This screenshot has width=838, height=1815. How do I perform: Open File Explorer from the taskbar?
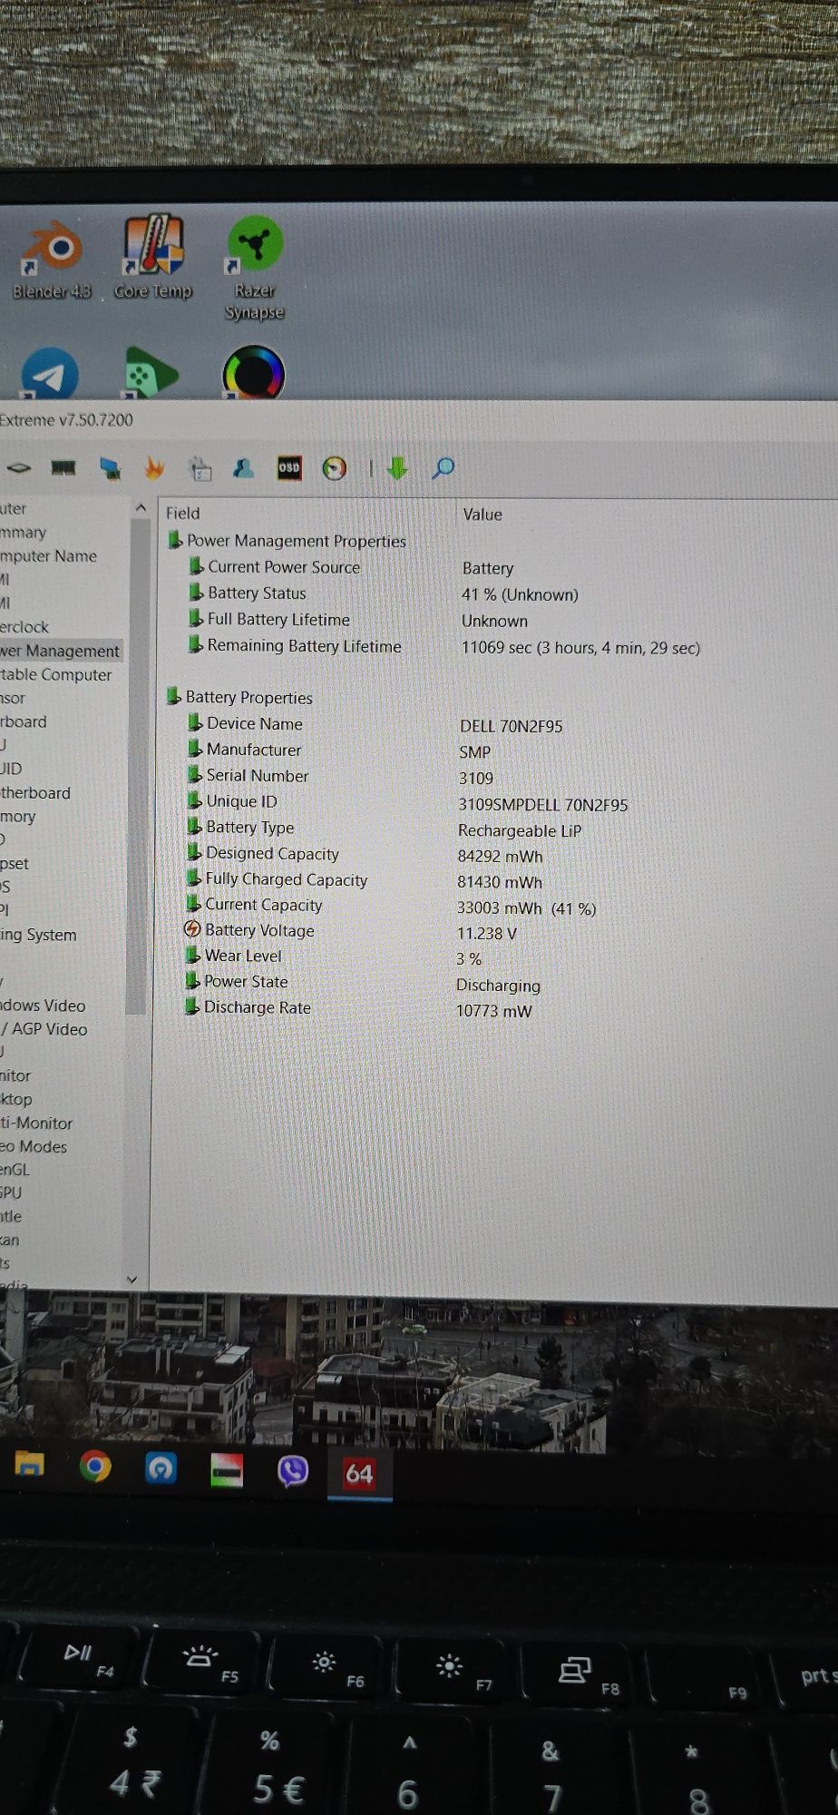(x=29, y=1465)
